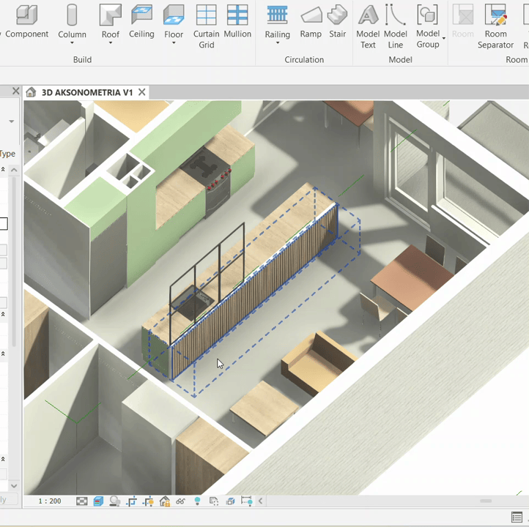This screenshot has height=527, width=529.
Task: Switch to the 3D AKSONOMETRIA V1 tab
Action: pyautogui.click(x=86, y=92)
